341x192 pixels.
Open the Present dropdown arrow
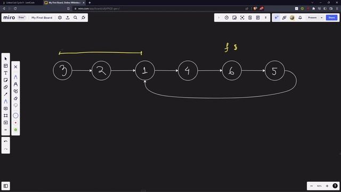pos(322,18)
